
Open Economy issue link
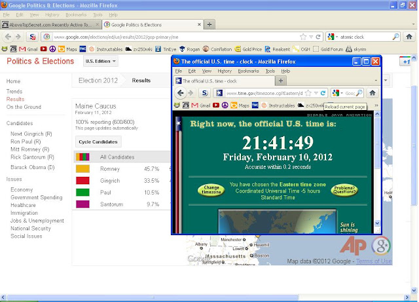[x=22, y=190]
